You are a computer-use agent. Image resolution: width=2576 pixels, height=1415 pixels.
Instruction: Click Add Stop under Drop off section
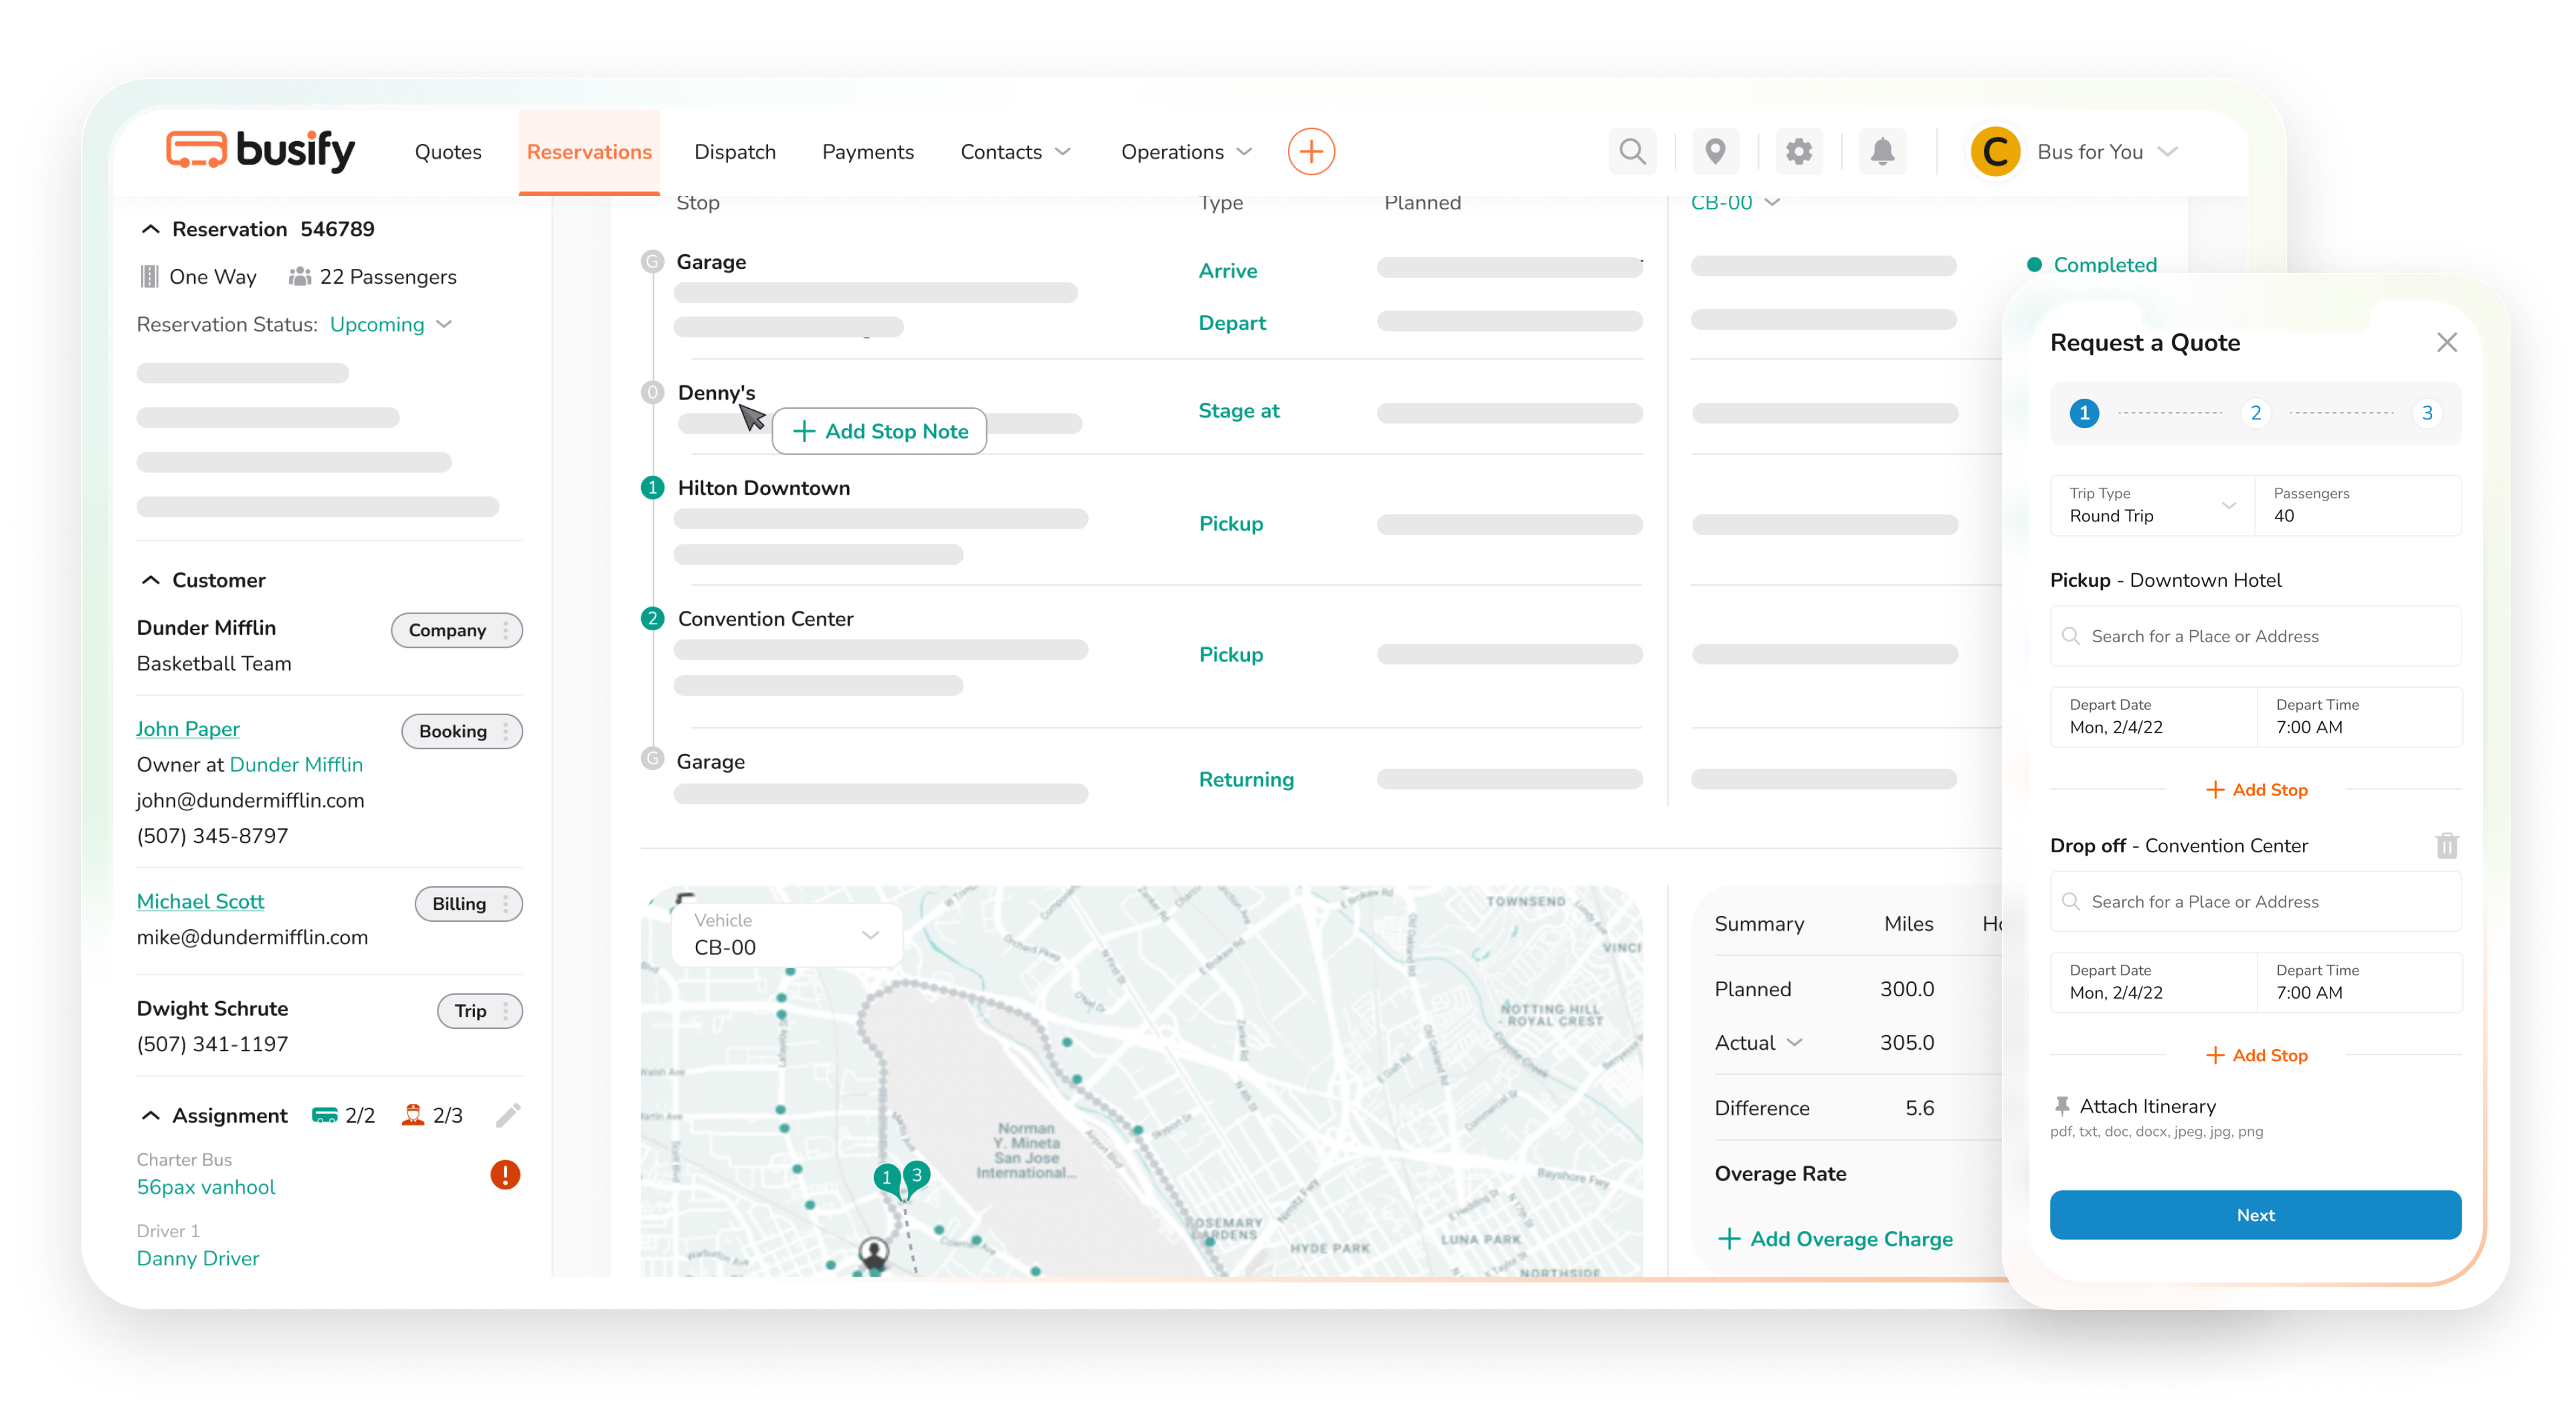(2256, 1055)
